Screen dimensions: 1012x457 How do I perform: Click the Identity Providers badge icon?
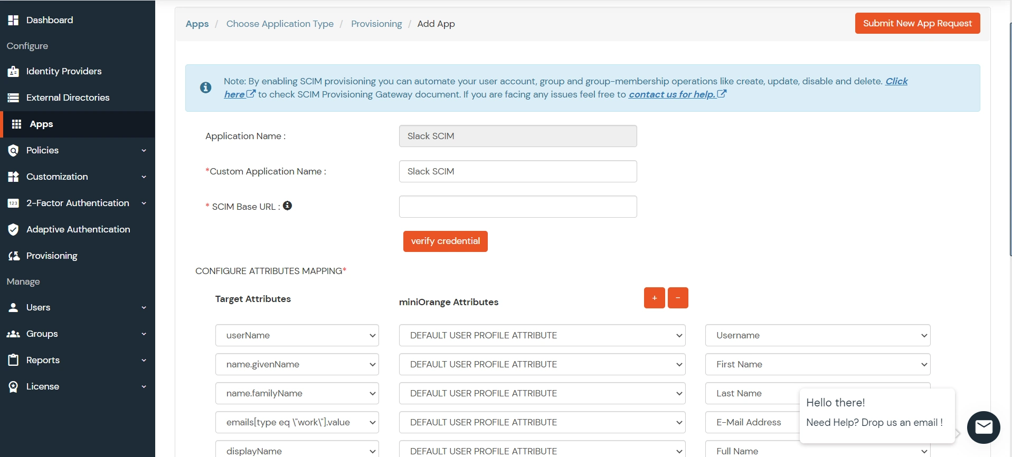click(13, 72)
